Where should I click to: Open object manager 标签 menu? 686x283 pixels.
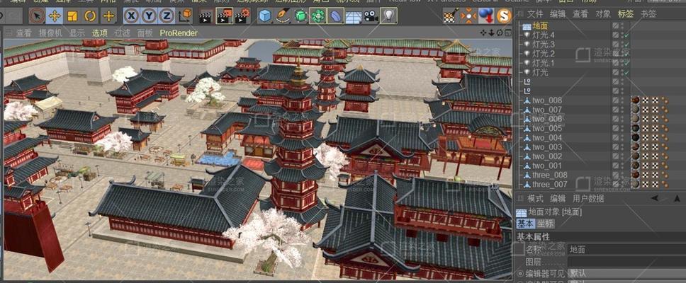(x=626, y=13)
